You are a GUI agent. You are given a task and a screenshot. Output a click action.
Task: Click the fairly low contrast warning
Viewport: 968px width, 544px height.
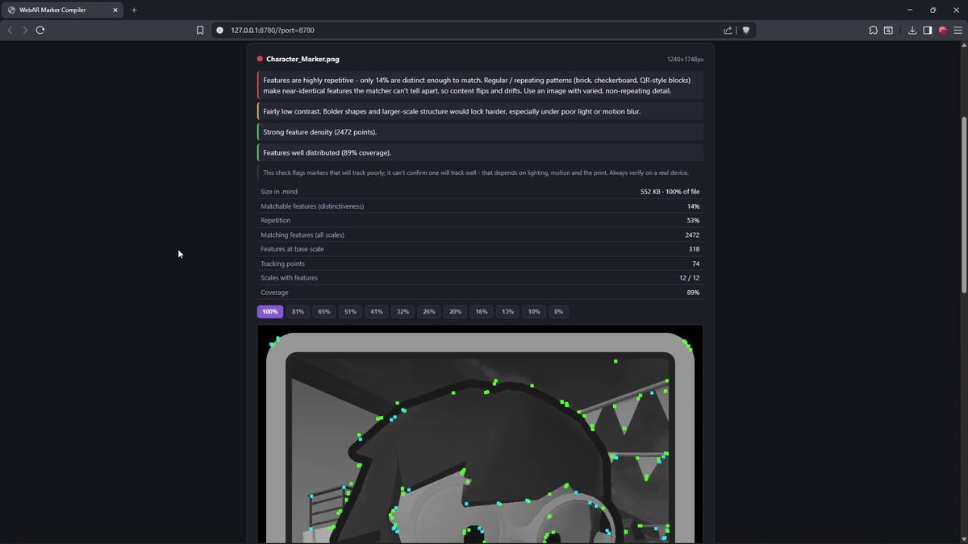[x=480, y=111]
